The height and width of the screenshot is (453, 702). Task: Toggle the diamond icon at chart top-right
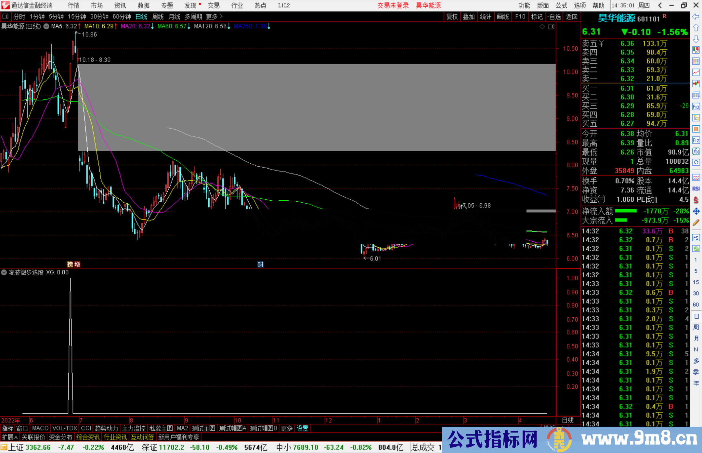(542, 27)
